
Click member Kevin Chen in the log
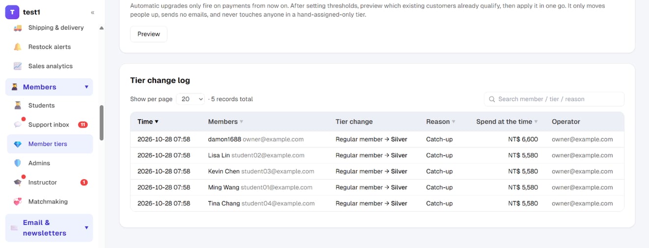224,172
